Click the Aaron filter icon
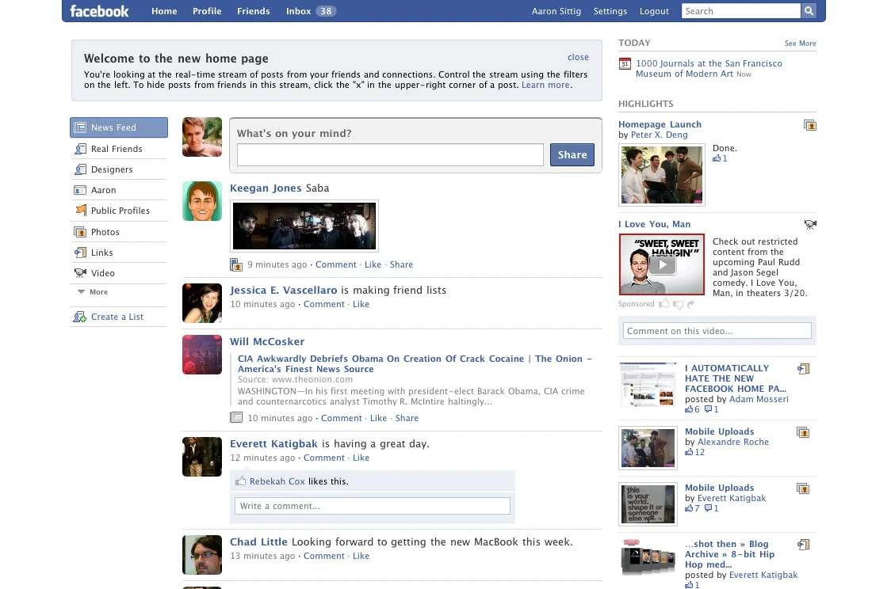This screenshot has height=589, width=891. [80, 190]
